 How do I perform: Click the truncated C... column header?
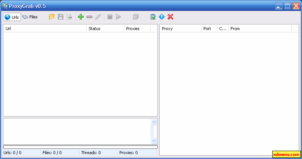click(x=223, y=29)
